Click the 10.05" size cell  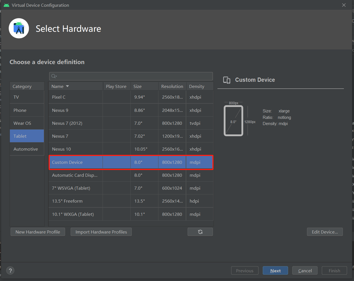pyautogui.click(x=144, y=149)
